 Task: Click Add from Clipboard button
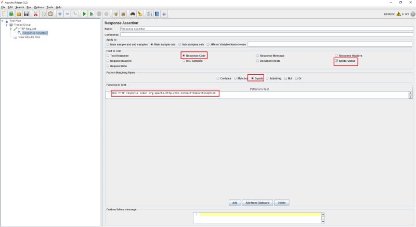[257, 203]
